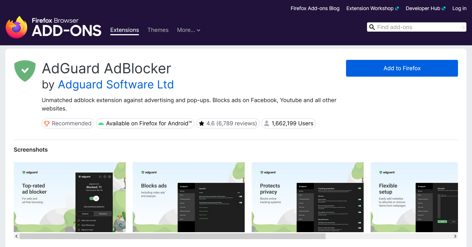This screenshot has width=472, height=247.
Task: Click the Recommended trophy icon
Action: pyautogui.click(x=47, y=123)
